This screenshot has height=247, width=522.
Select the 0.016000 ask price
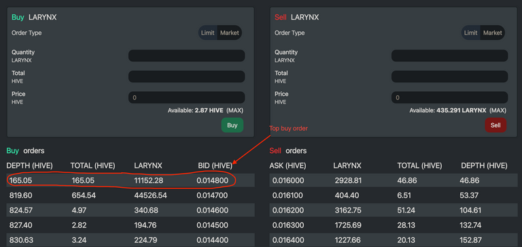coord(288,181)
